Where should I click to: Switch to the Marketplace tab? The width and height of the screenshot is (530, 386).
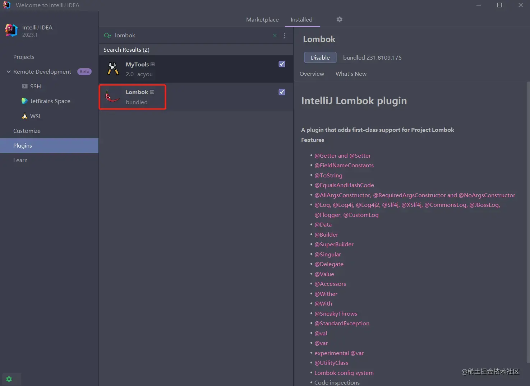(x=262, y=19)
